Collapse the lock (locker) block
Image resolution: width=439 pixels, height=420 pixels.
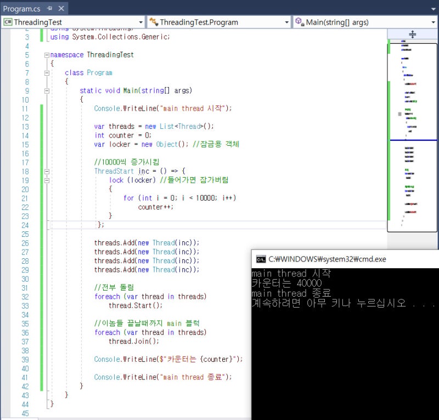click(x=47, y=180)
